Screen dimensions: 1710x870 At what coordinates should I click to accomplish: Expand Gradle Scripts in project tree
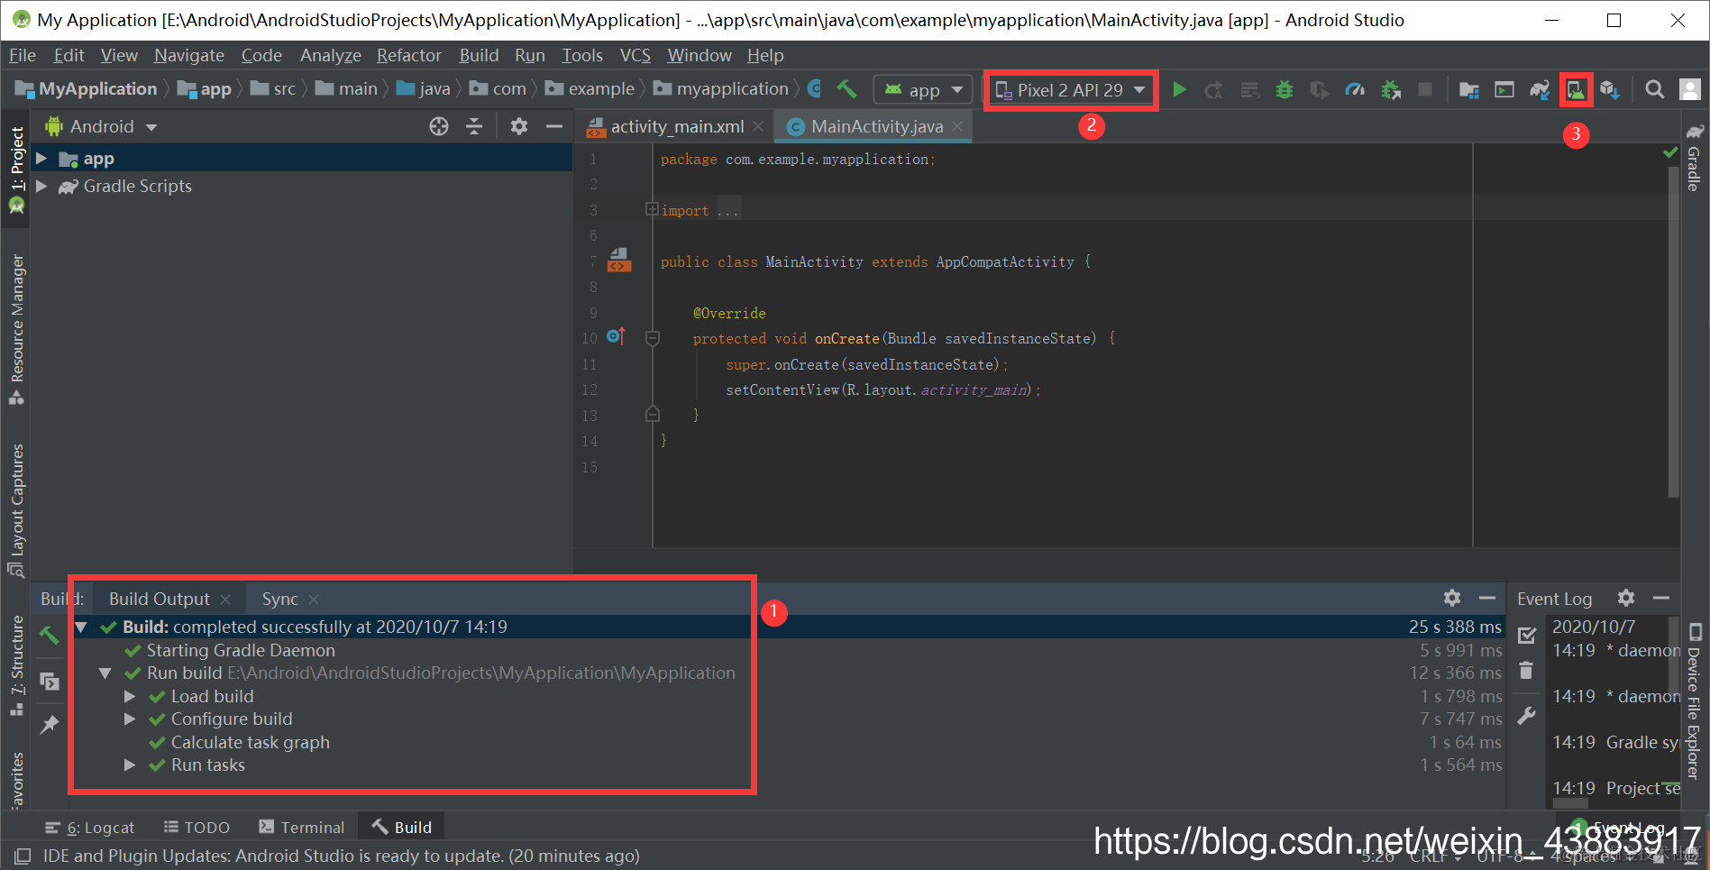pos(41,186)
